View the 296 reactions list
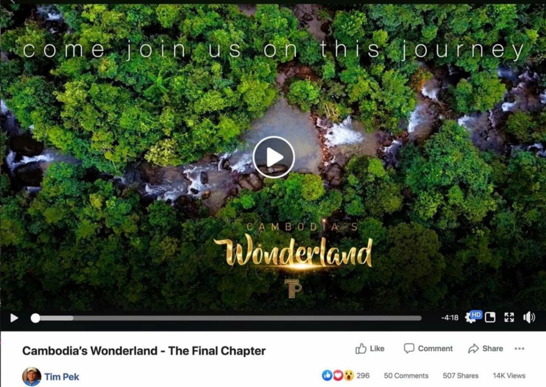This screenshot has width=546, height=387. coord(363,375)
